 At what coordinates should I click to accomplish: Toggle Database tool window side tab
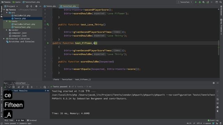click(221, 11)
